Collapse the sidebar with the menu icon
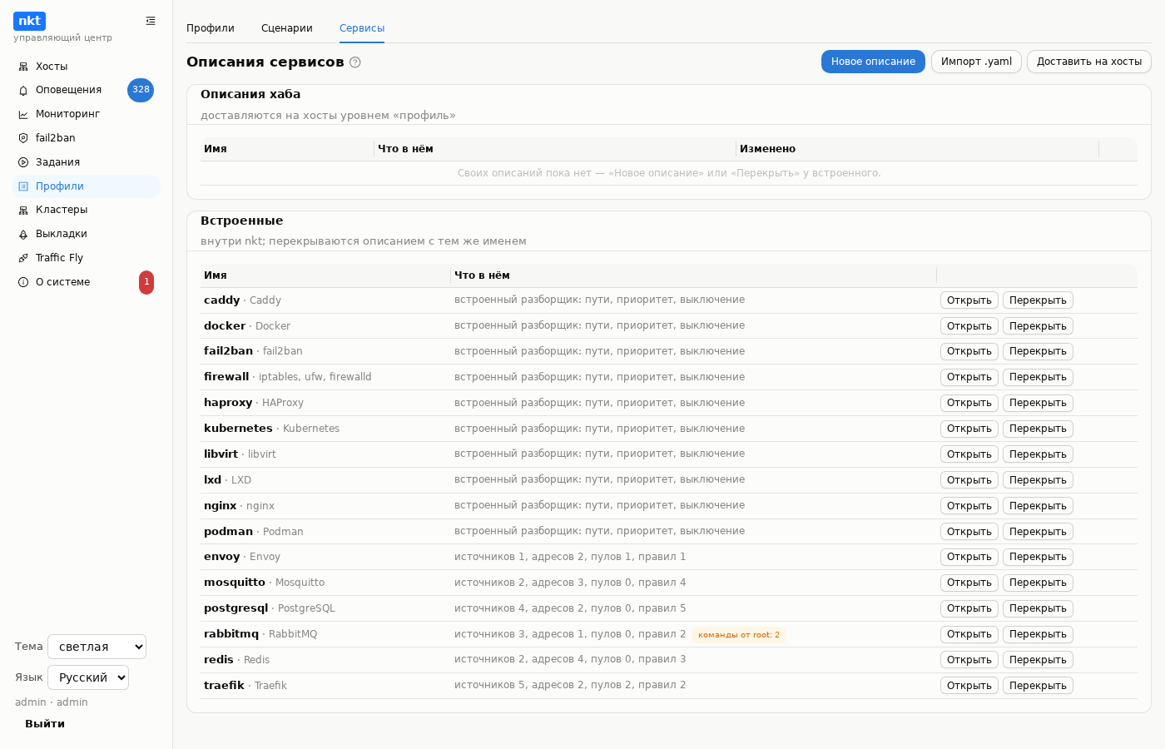 click(151, 21)
